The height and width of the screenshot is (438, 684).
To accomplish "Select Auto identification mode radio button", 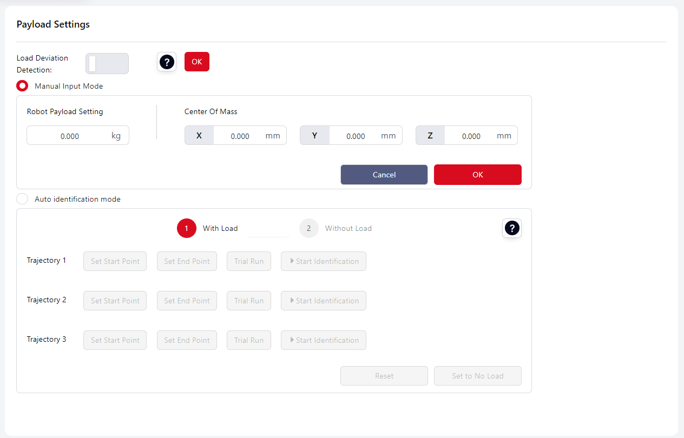I will click(23, 199).
